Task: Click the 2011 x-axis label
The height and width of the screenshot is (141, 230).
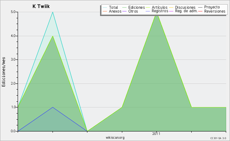Action: coord(156,134)
